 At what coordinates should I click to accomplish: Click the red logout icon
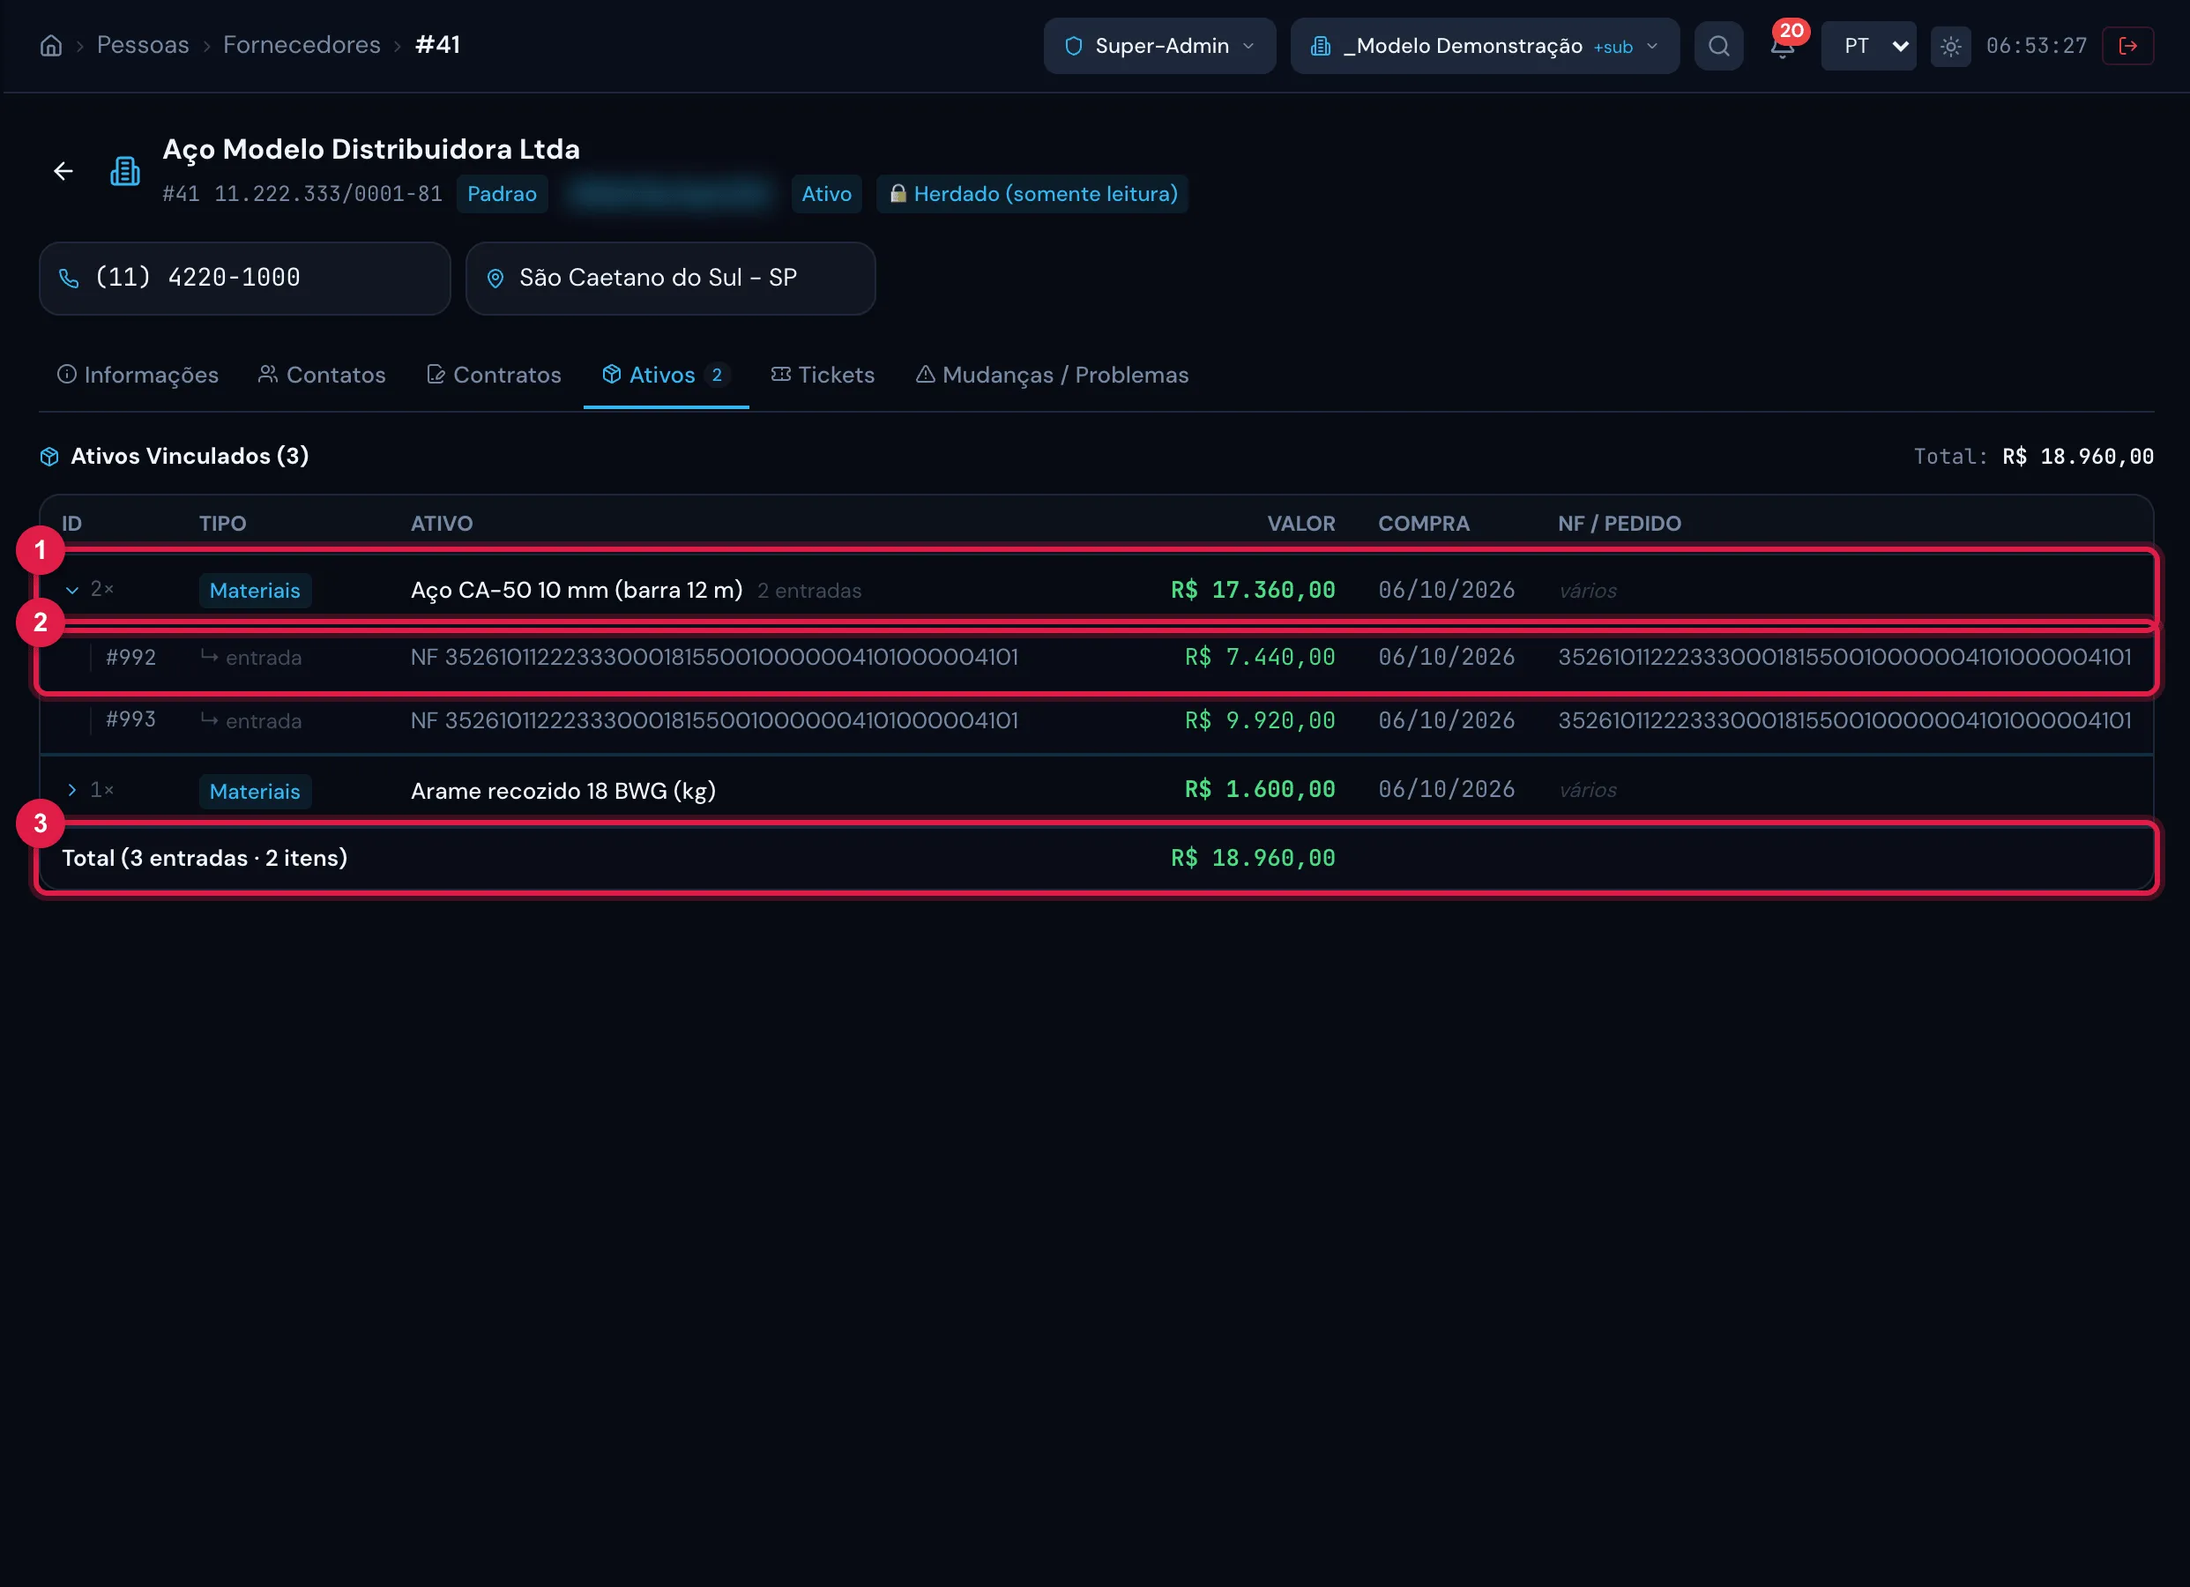tap(2128, 45)
